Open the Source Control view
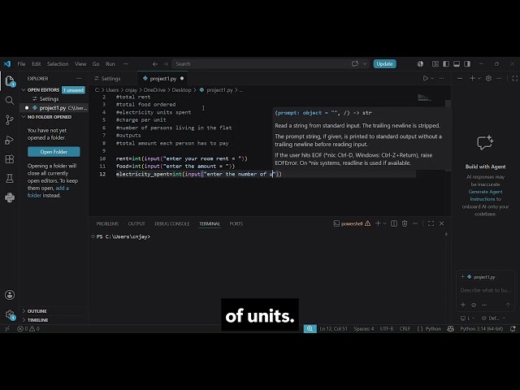The height and width of the screenshot is (390, 520). [x=10, y=119]
